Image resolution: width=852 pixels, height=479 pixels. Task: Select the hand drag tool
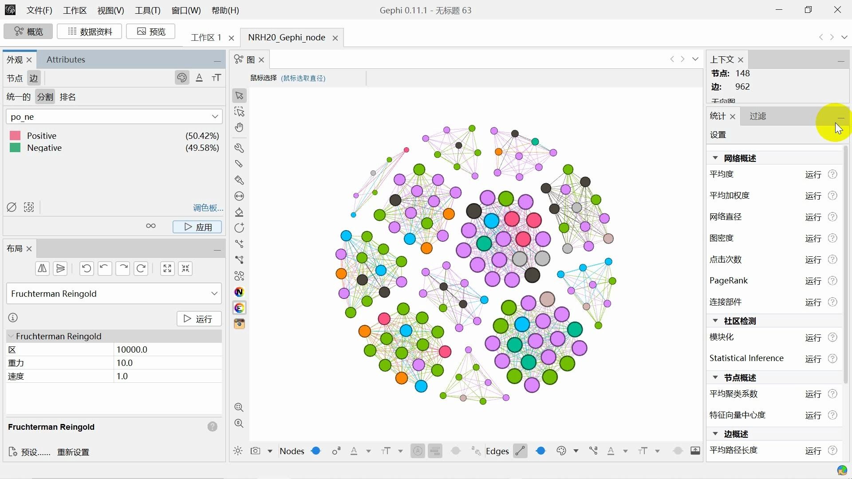(x=239, y=128)
